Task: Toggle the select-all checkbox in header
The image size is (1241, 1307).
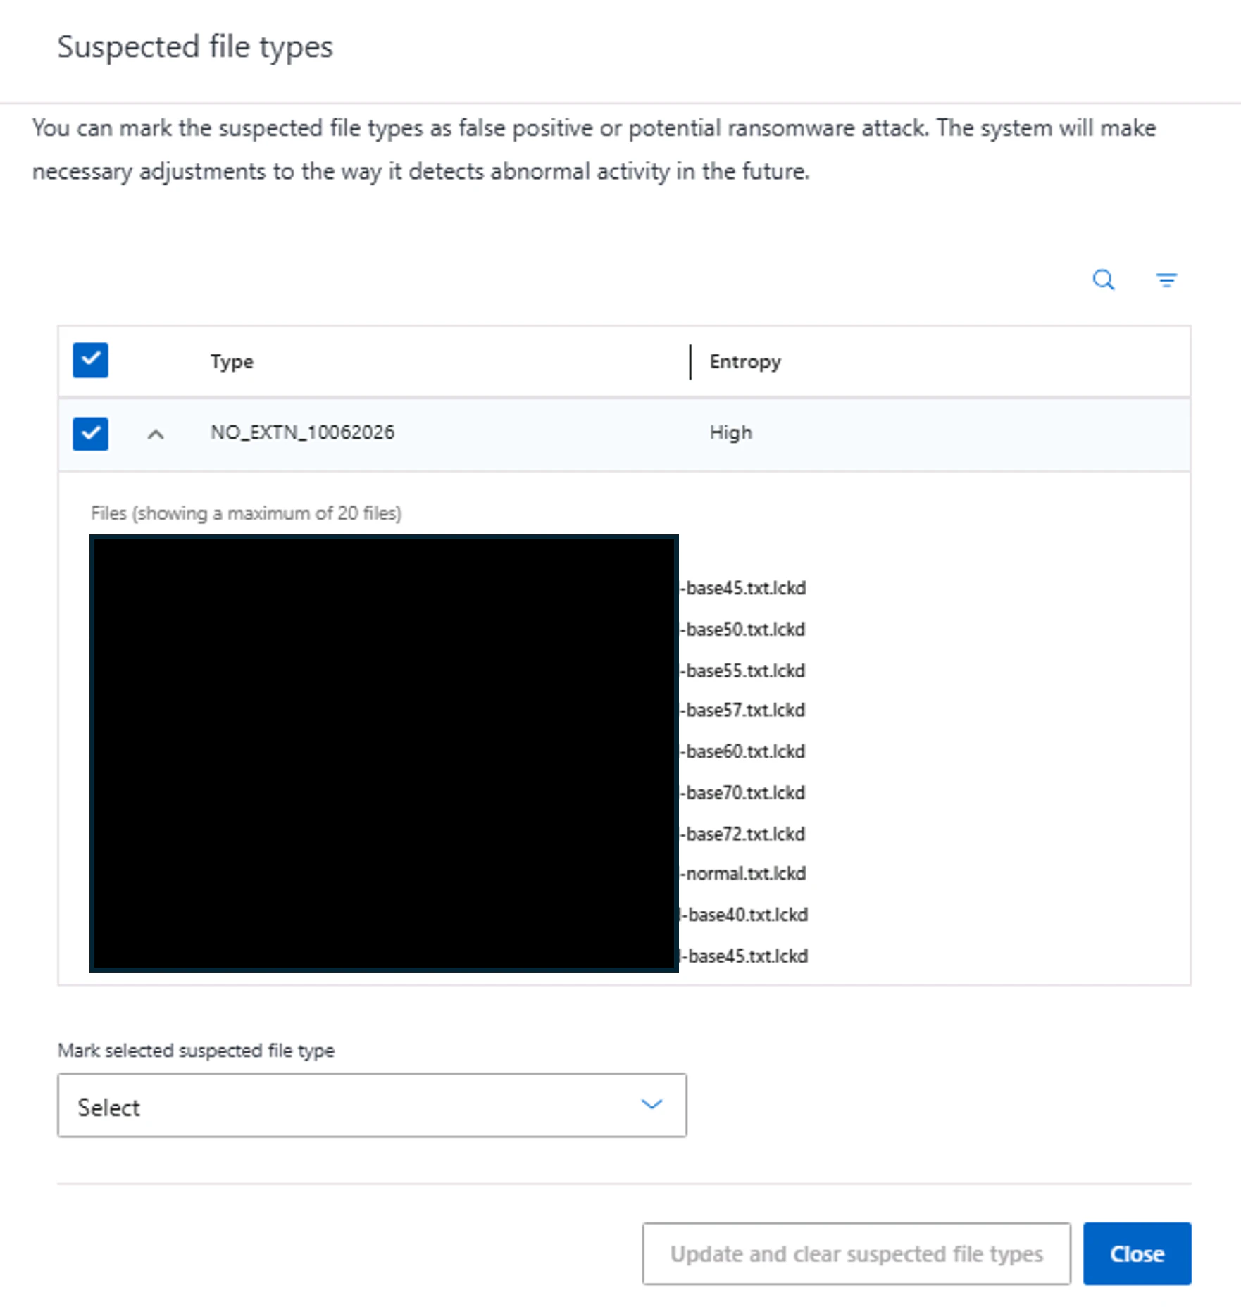Action: tap(90, 361)
